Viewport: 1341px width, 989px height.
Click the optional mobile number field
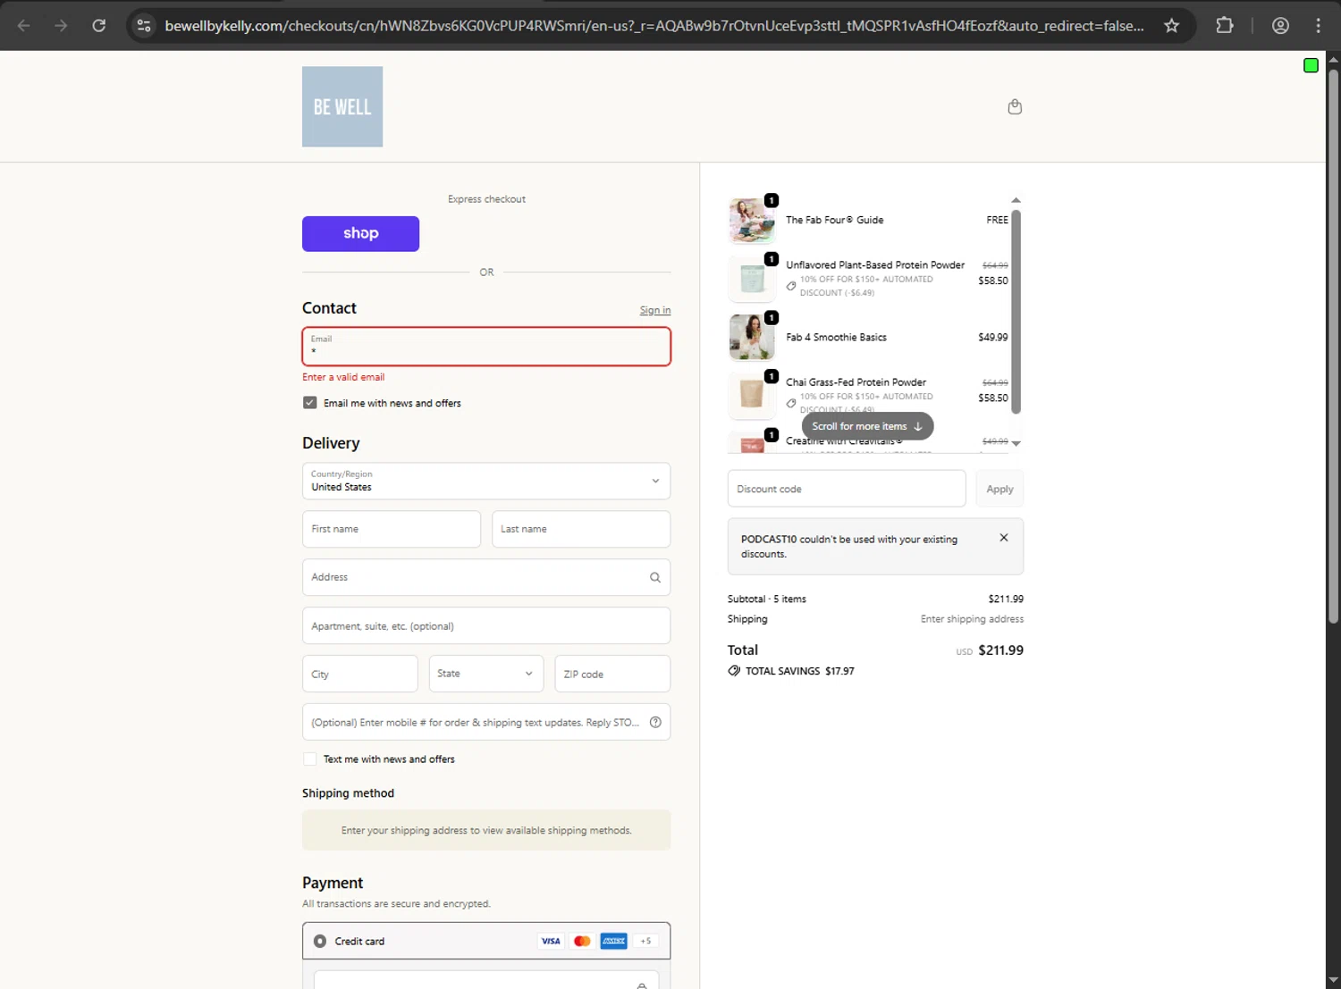[486, 722]
